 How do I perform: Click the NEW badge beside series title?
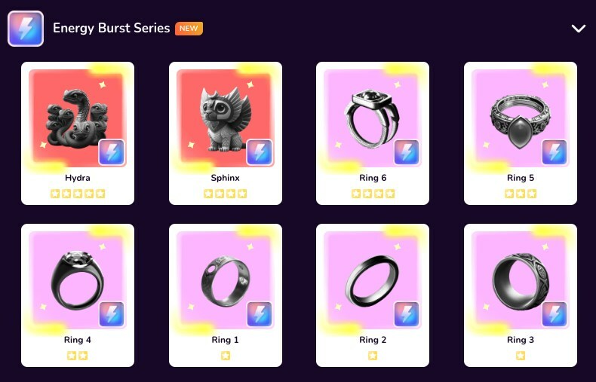click(x=189, y=29)
